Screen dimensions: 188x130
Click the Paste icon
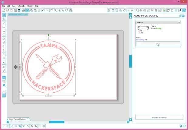(x=35, y=10)
